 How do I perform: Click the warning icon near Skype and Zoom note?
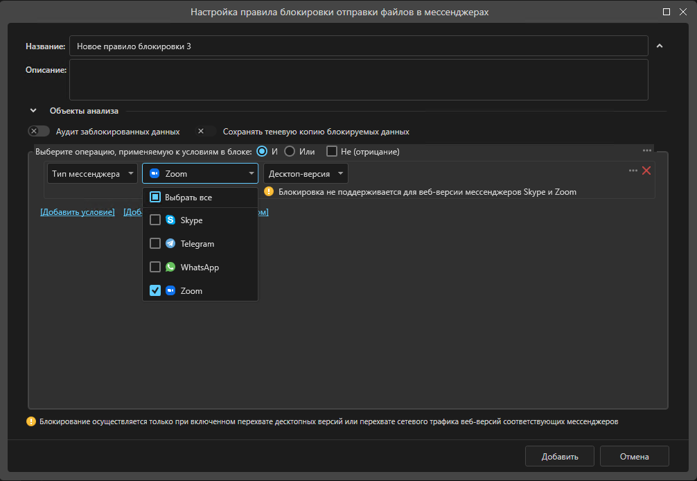point(269,191)
